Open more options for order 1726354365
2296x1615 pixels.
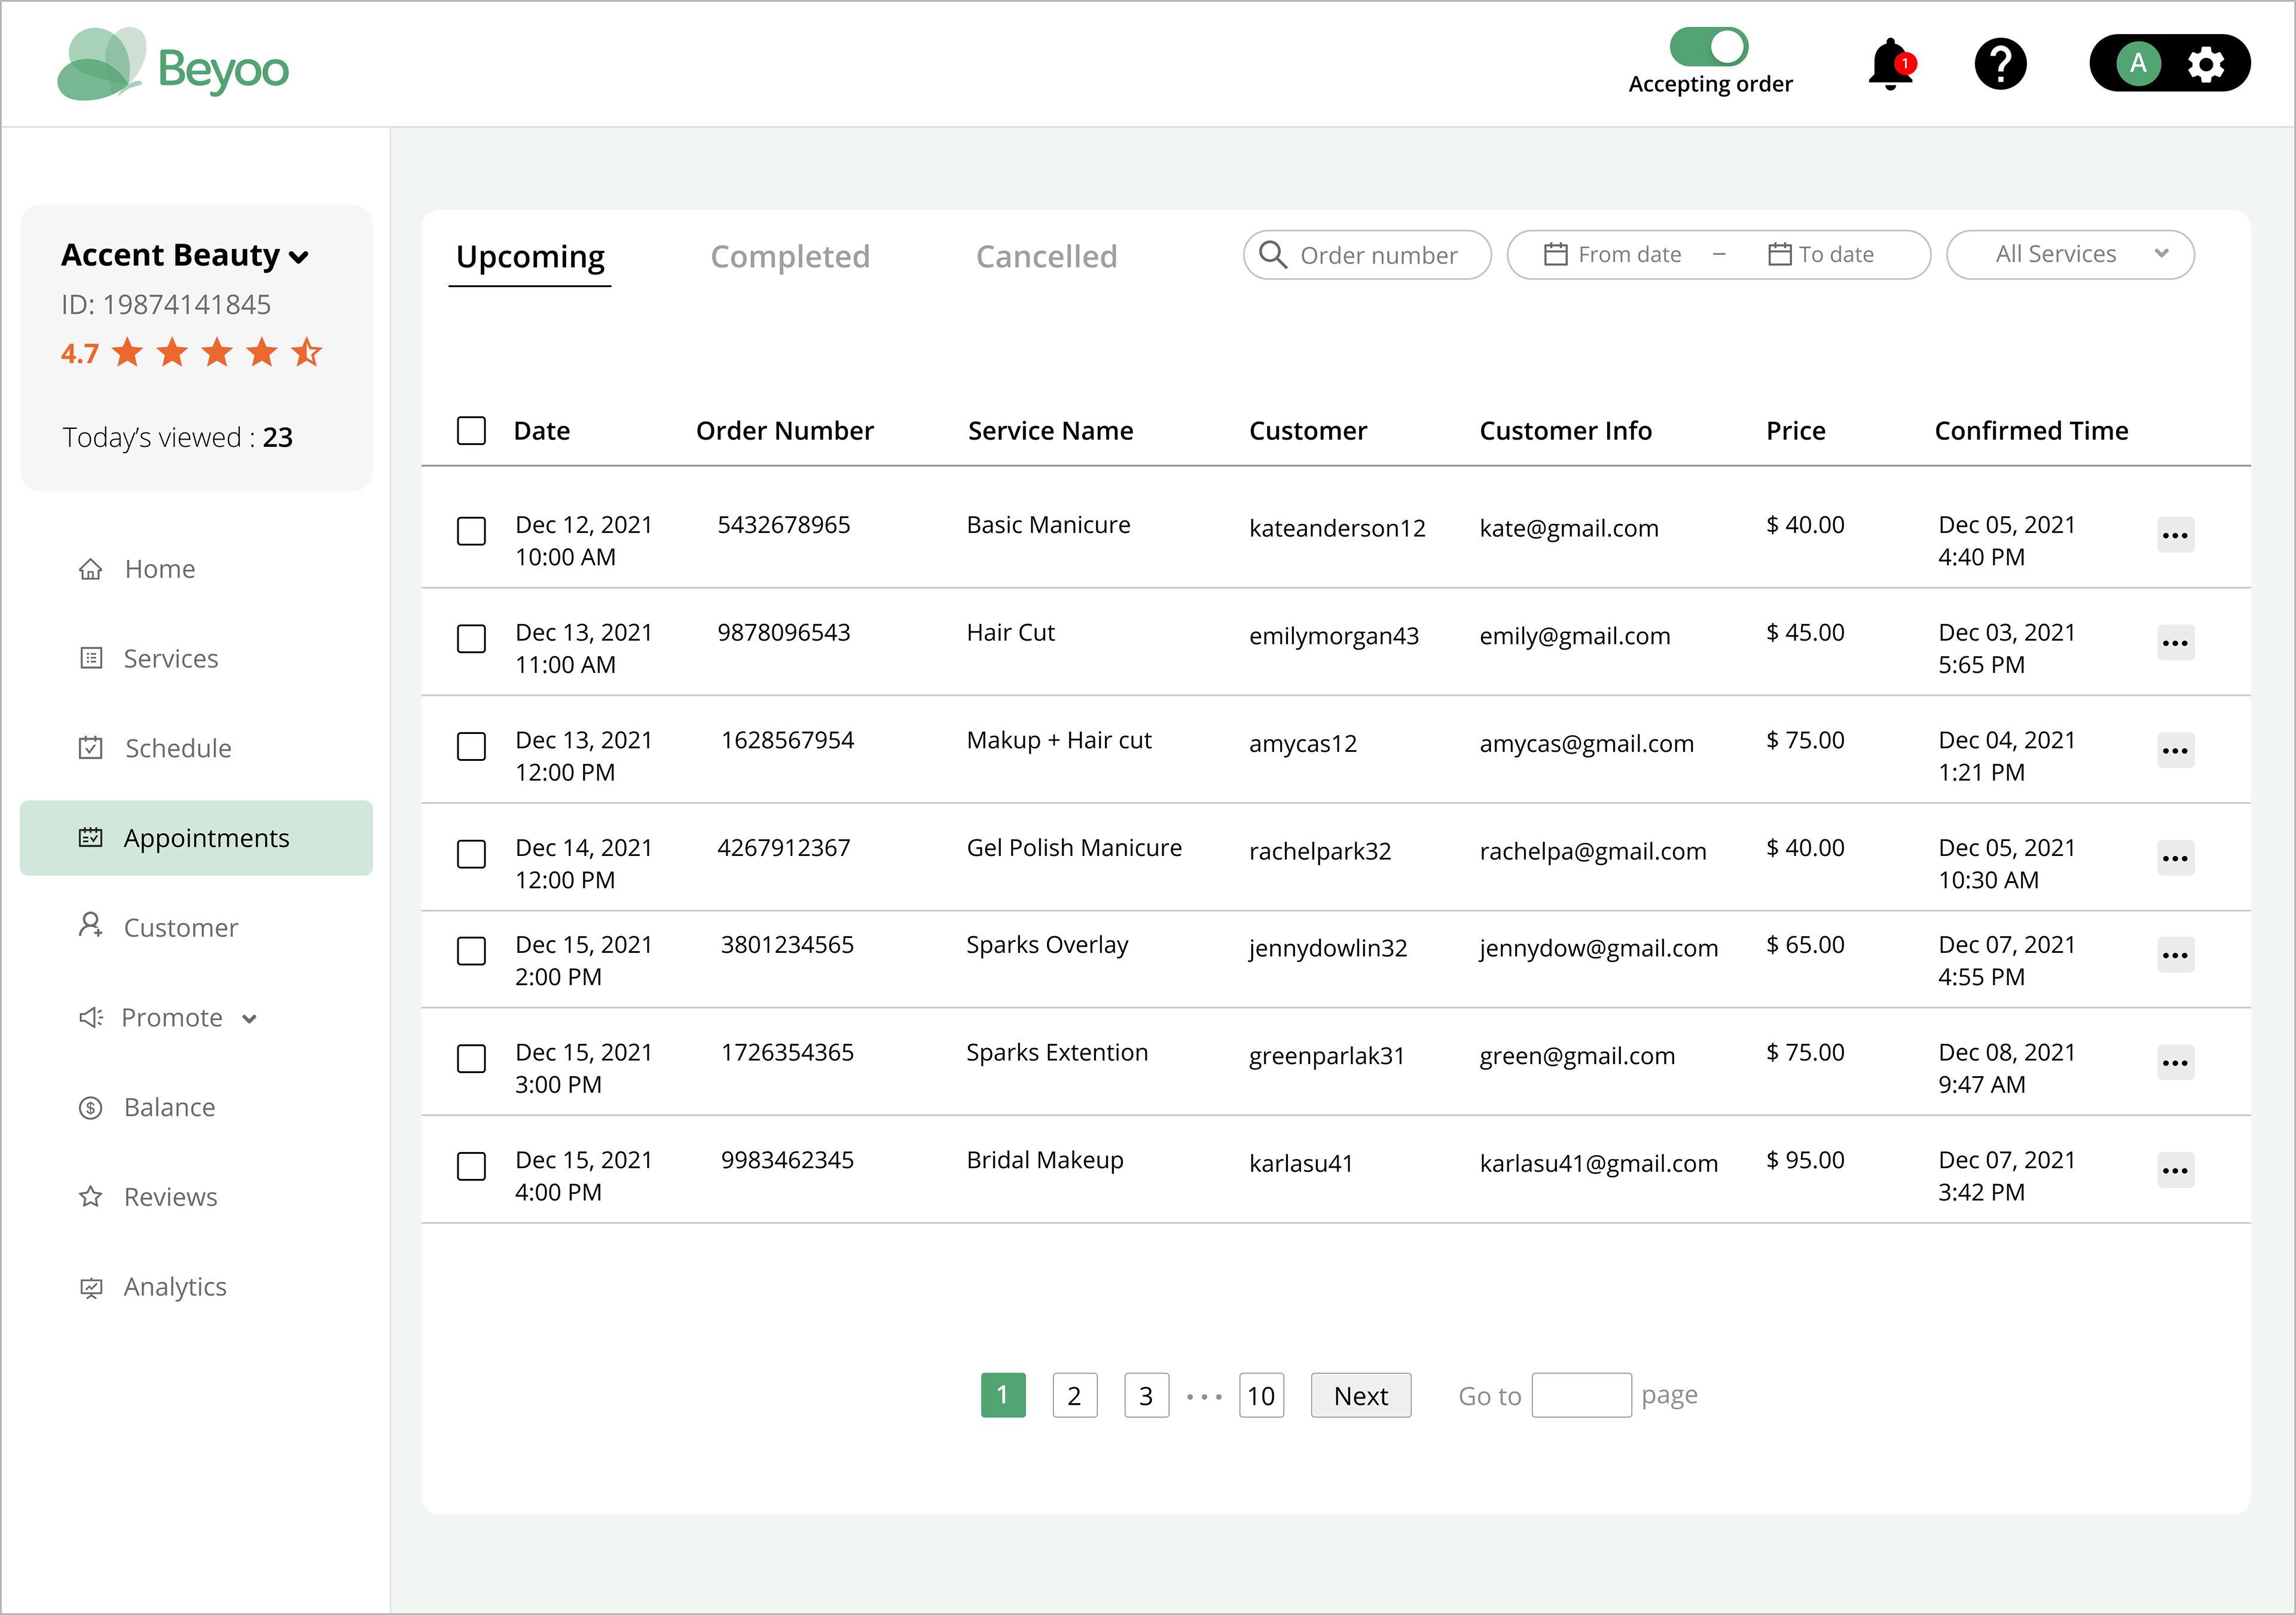pos(2175,1064)
